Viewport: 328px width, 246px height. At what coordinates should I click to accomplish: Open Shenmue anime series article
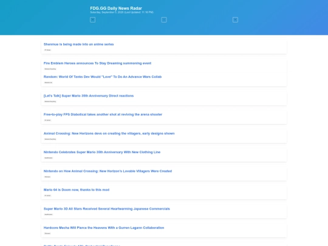pos(78,44)
